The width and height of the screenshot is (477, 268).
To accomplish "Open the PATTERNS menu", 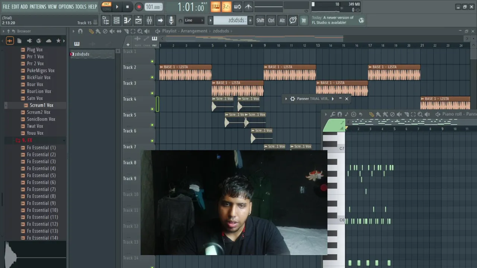I will click(38, 7).
